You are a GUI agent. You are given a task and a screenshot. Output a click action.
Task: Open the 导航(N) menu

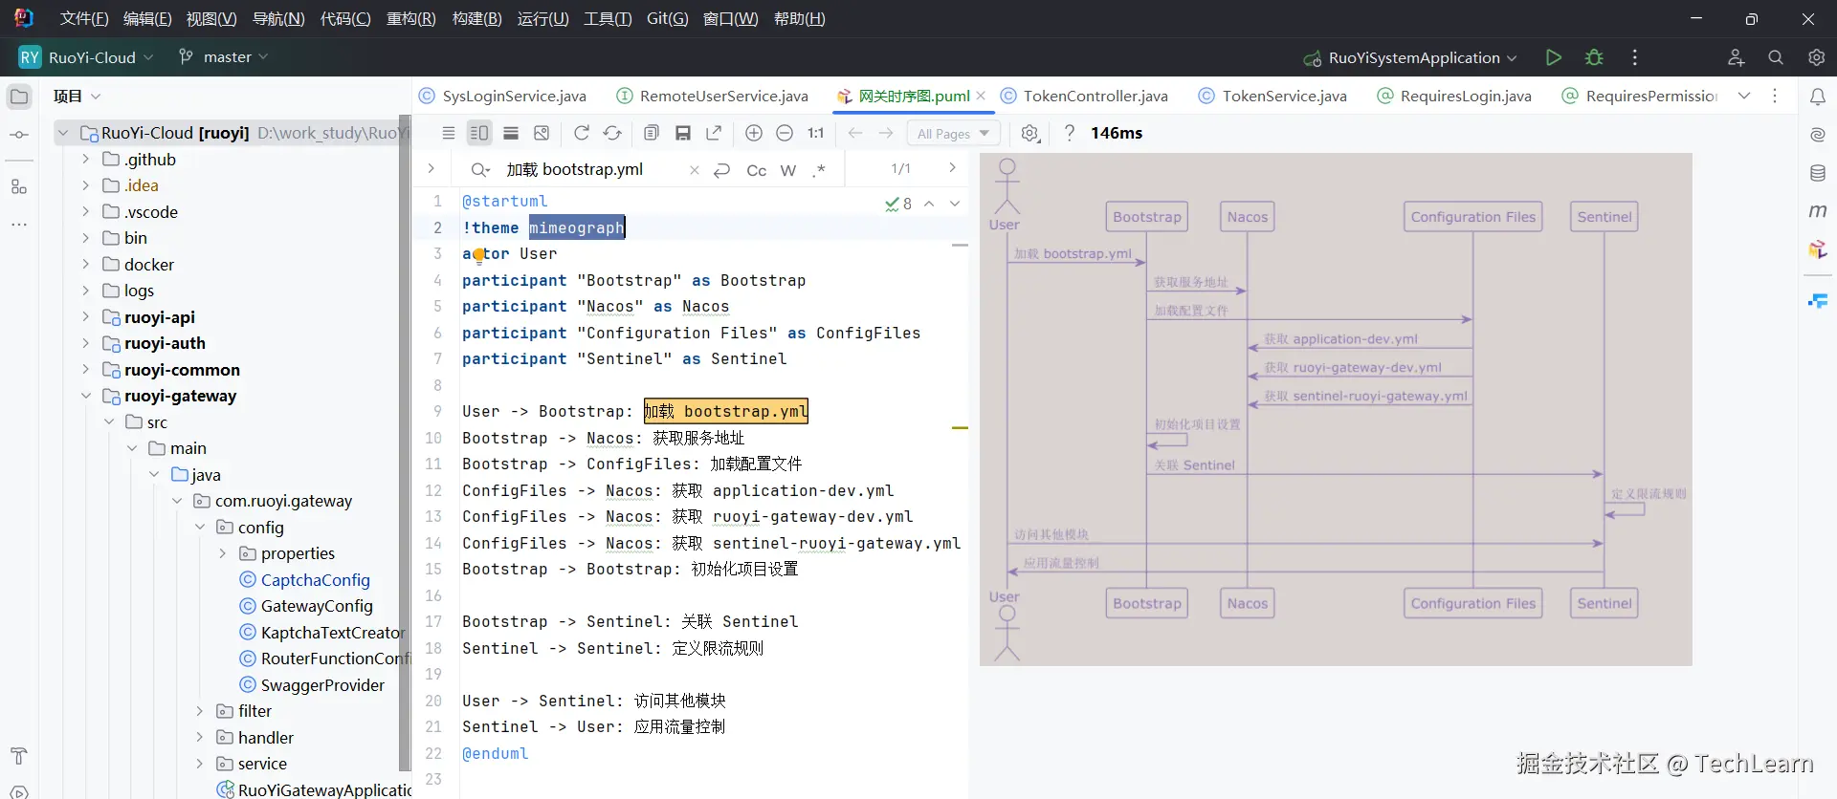click(x=278, y=19)
